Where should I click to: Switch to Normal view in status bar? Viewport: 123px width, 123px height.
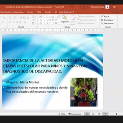[87, 114]
